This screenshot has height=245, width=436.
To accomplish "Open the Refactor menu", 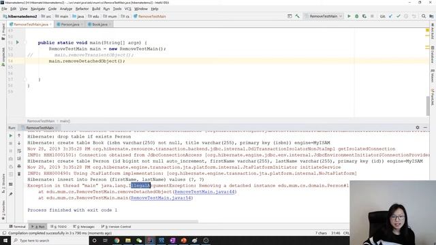I will (x=82, y=9).
